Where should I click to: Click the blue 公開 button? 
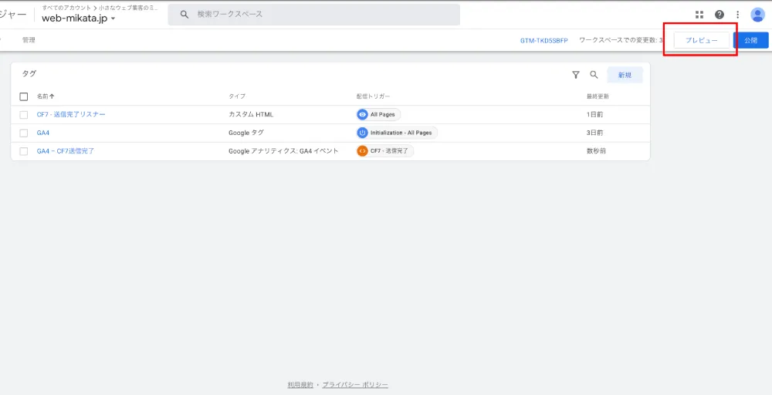751,40
